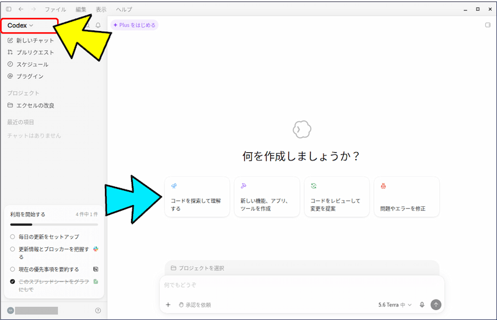
Task: Click the Slack icon in checklist
Action: 96,249
